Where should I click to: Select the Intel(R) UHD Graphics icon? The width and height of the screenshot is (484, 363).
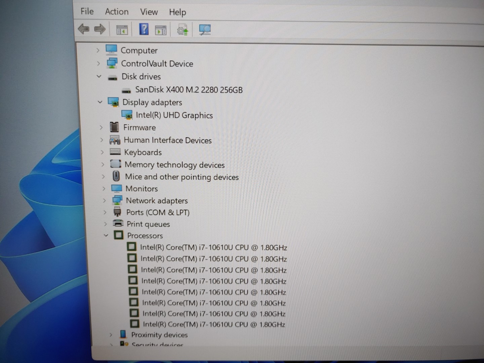point(127,115)
